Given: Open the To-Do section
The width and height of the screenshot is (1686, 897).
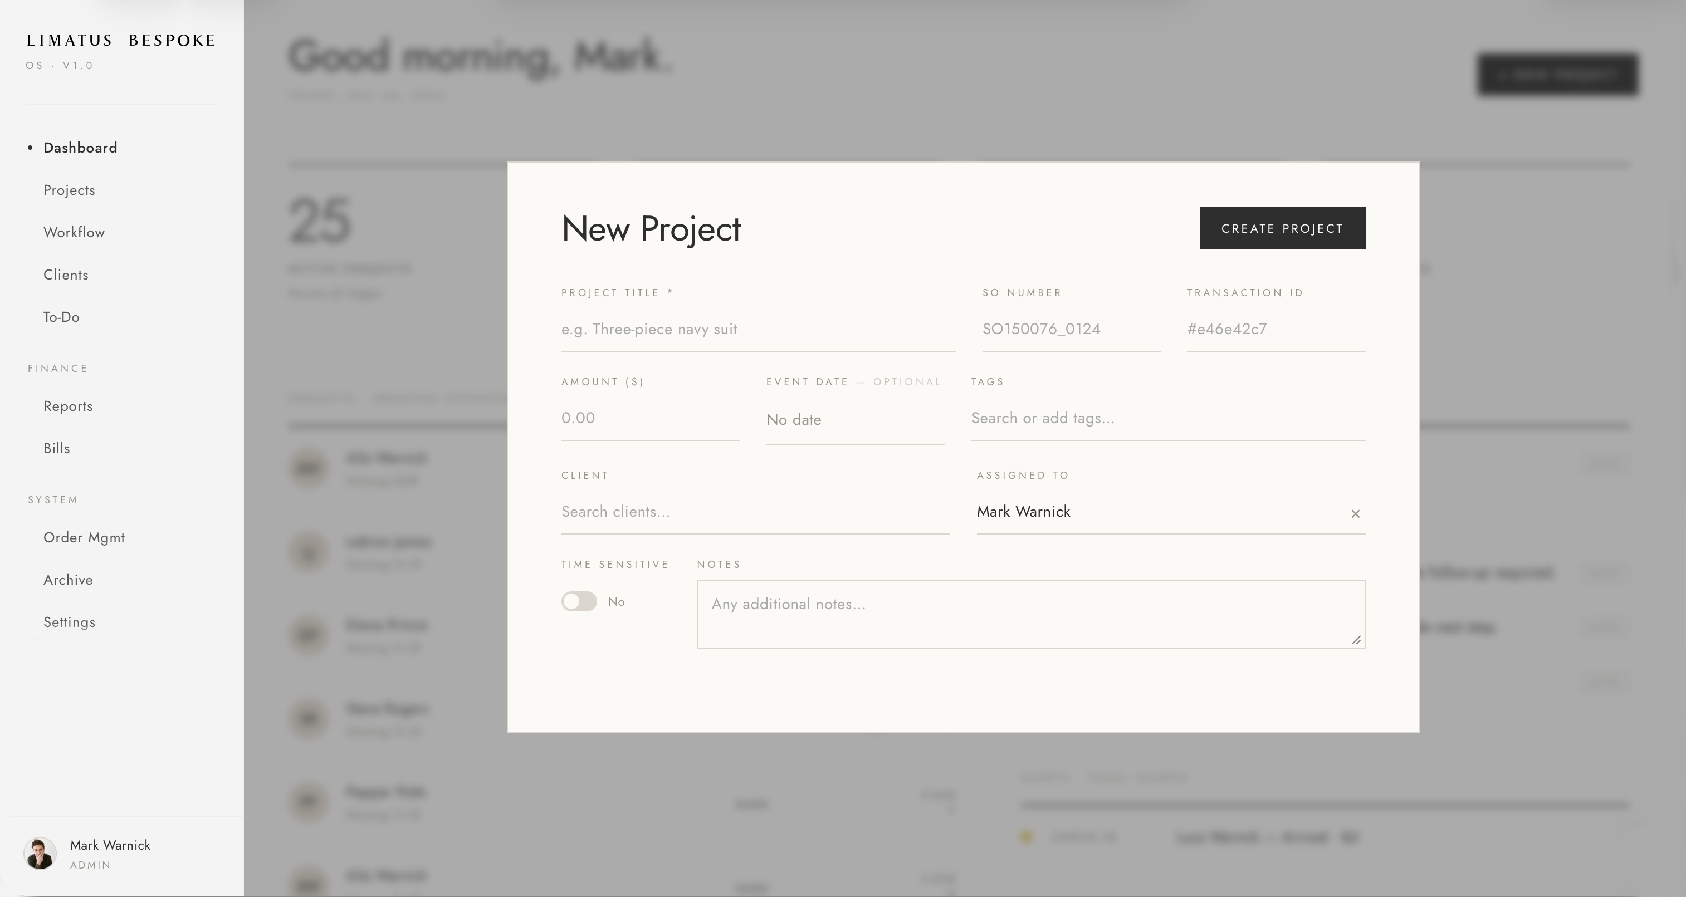Looking at the screenshot, I should [x=61, y=317].
